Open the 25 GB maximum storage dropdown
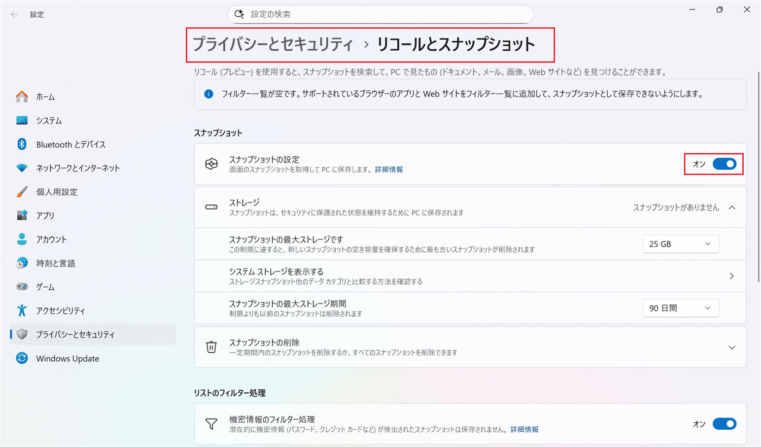 pos(680,244)
